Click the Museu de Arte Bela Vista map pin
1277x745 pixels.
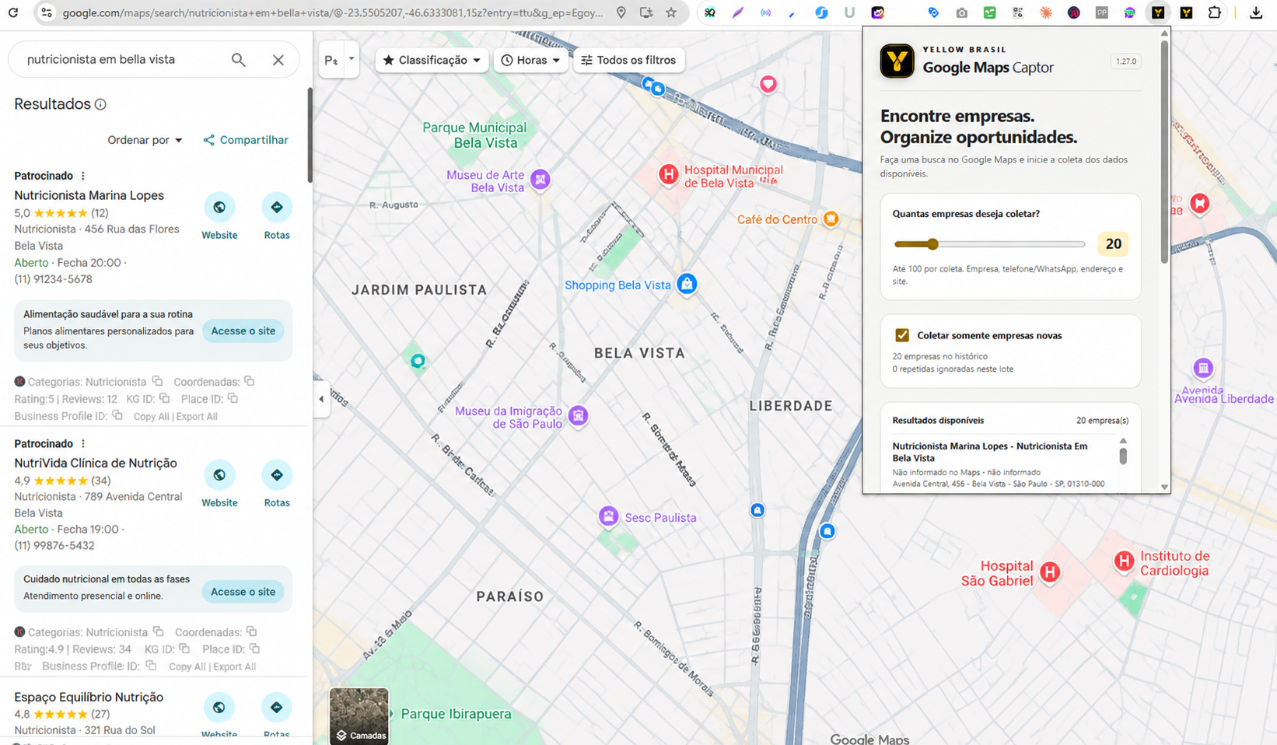pyautogui.click(x=541, y=180)
